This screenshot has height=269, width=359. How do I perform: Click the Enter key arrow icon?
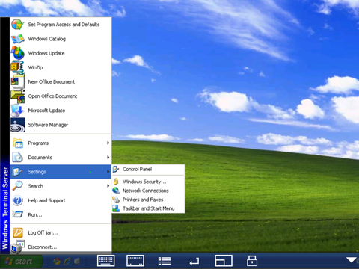point(194,262)
